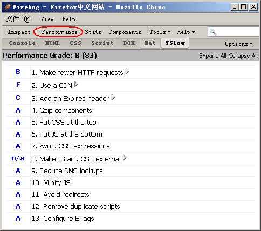Click rule text '12. Remove duplicate scripts'
This screenshot has height=231, width=261.
pos(76,207)
